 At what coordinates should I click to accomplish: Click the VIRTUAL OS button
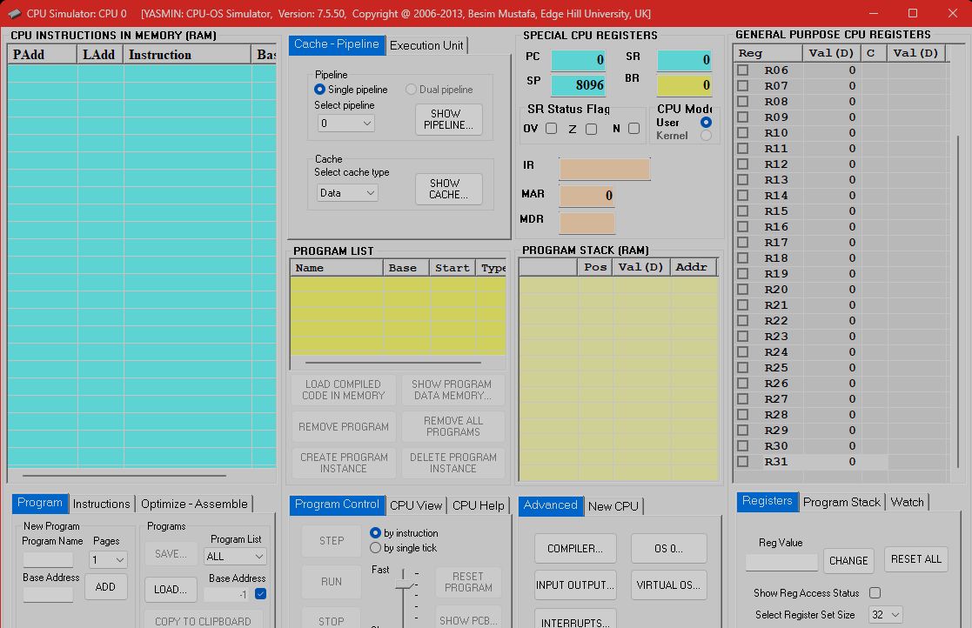click(668, 585)
